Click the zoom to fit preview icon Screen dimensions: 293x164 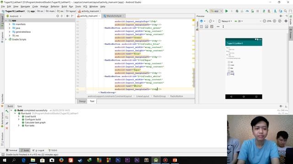point(280,21)
